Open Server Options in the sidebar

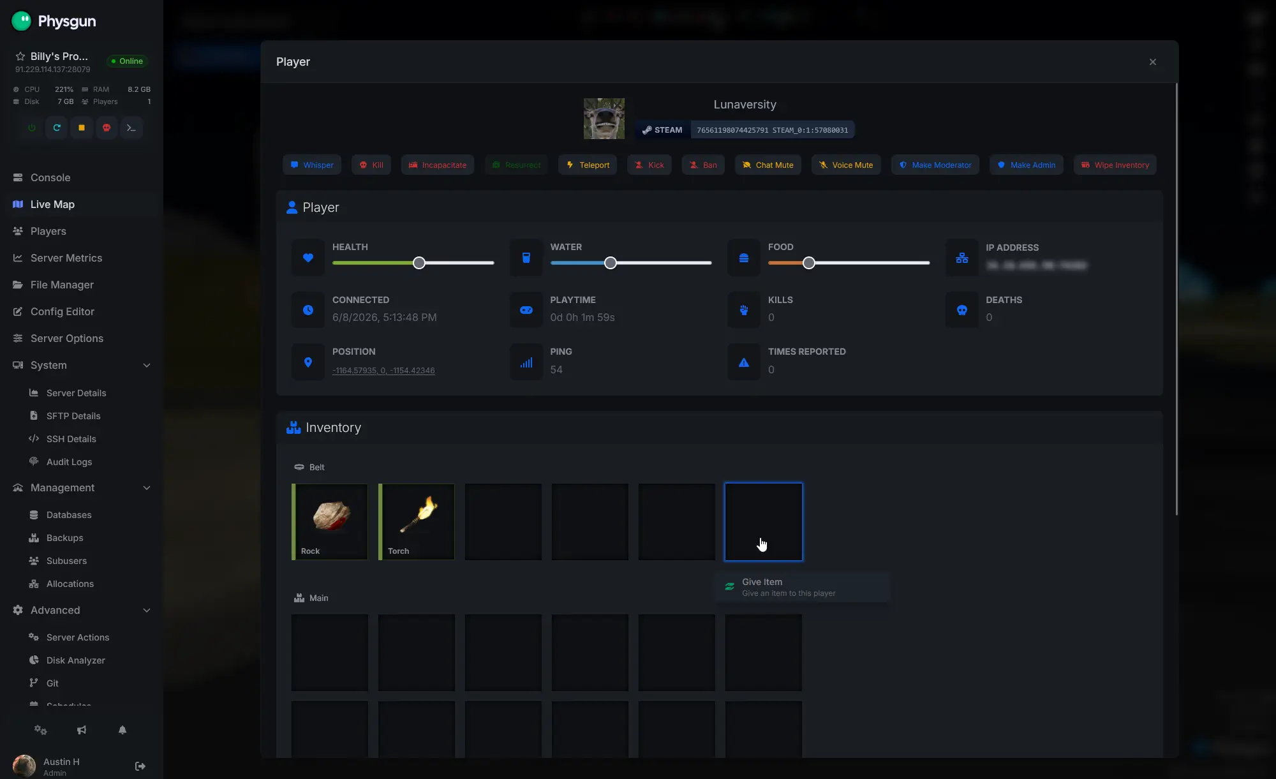(x=82, y=338)
